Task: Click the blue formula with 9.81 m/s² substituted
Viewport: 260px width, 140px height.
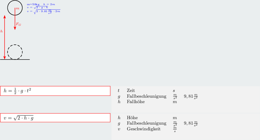Action: pos(43,11)
